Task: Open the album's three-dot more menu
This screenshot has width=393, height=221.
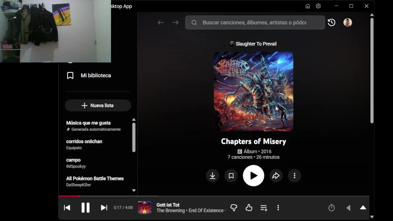Action: [x=294, y=176]
